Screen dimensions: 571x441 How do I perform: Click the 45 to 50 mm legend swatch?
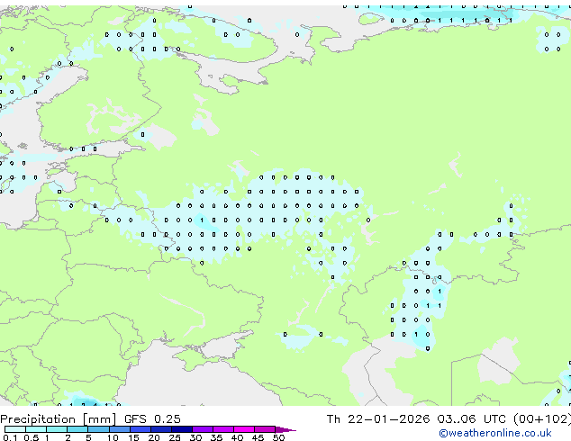coord(265,429)
